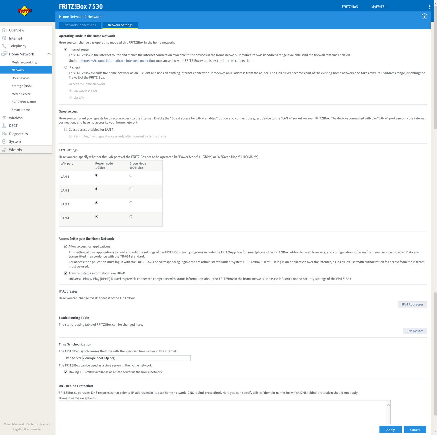Toggle Allow access for applications checkbox
This screenshot has height=435, width=437.
[66, 246]
